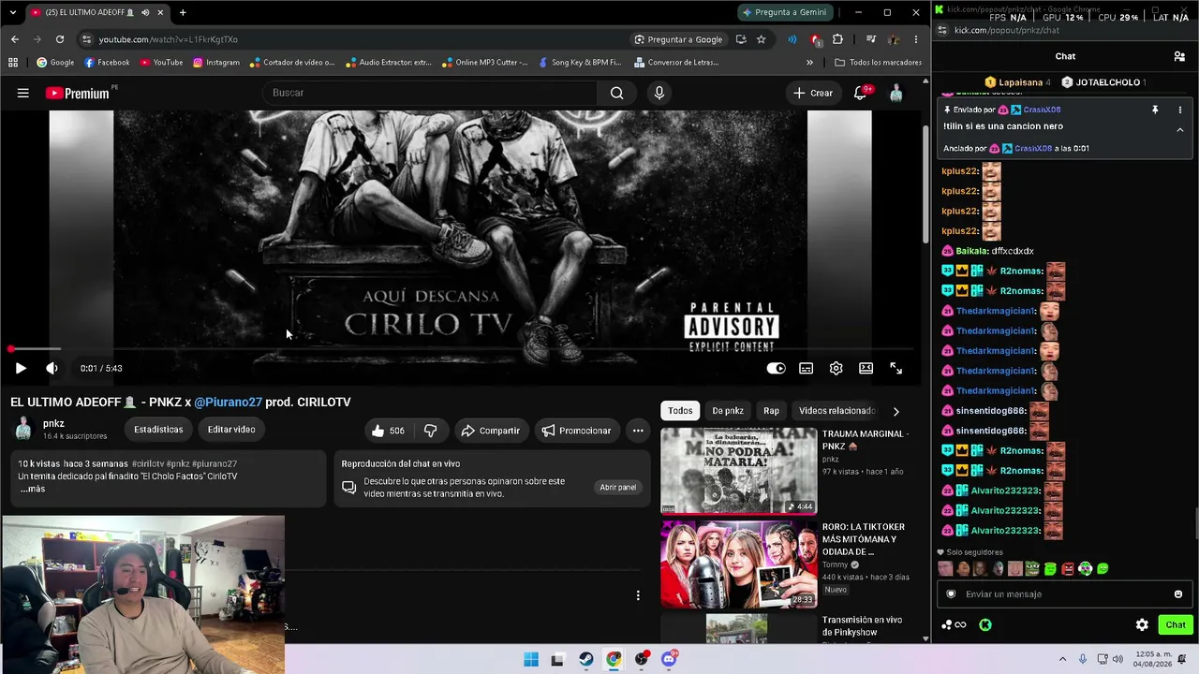
Task: Open Discord from the taskbar
Action: pos(669,659)
